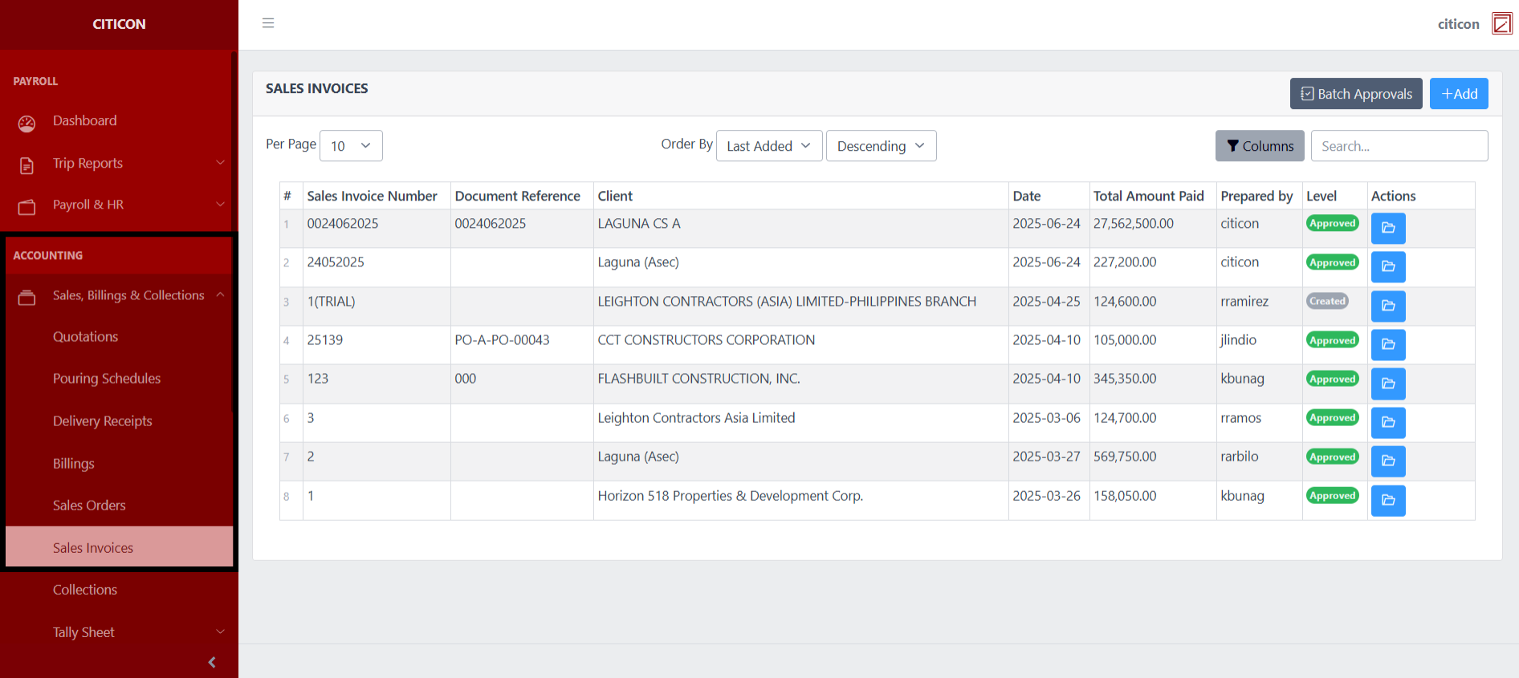This screenshot has width=1519, height=678.
Task: Open the 569,750.00 invoice folder action
Action: [1388, 461]
